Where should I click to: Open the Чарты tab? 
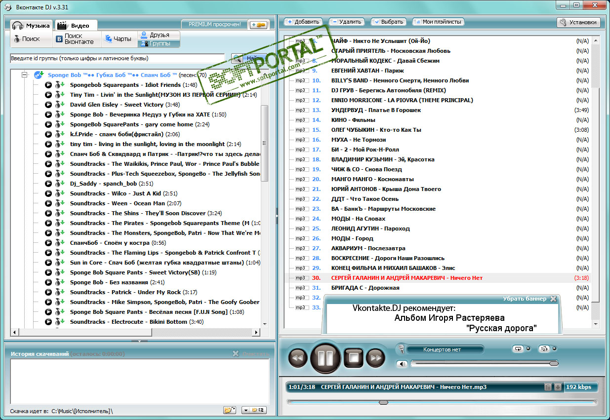pyautogui.click(x=119, y=39)
